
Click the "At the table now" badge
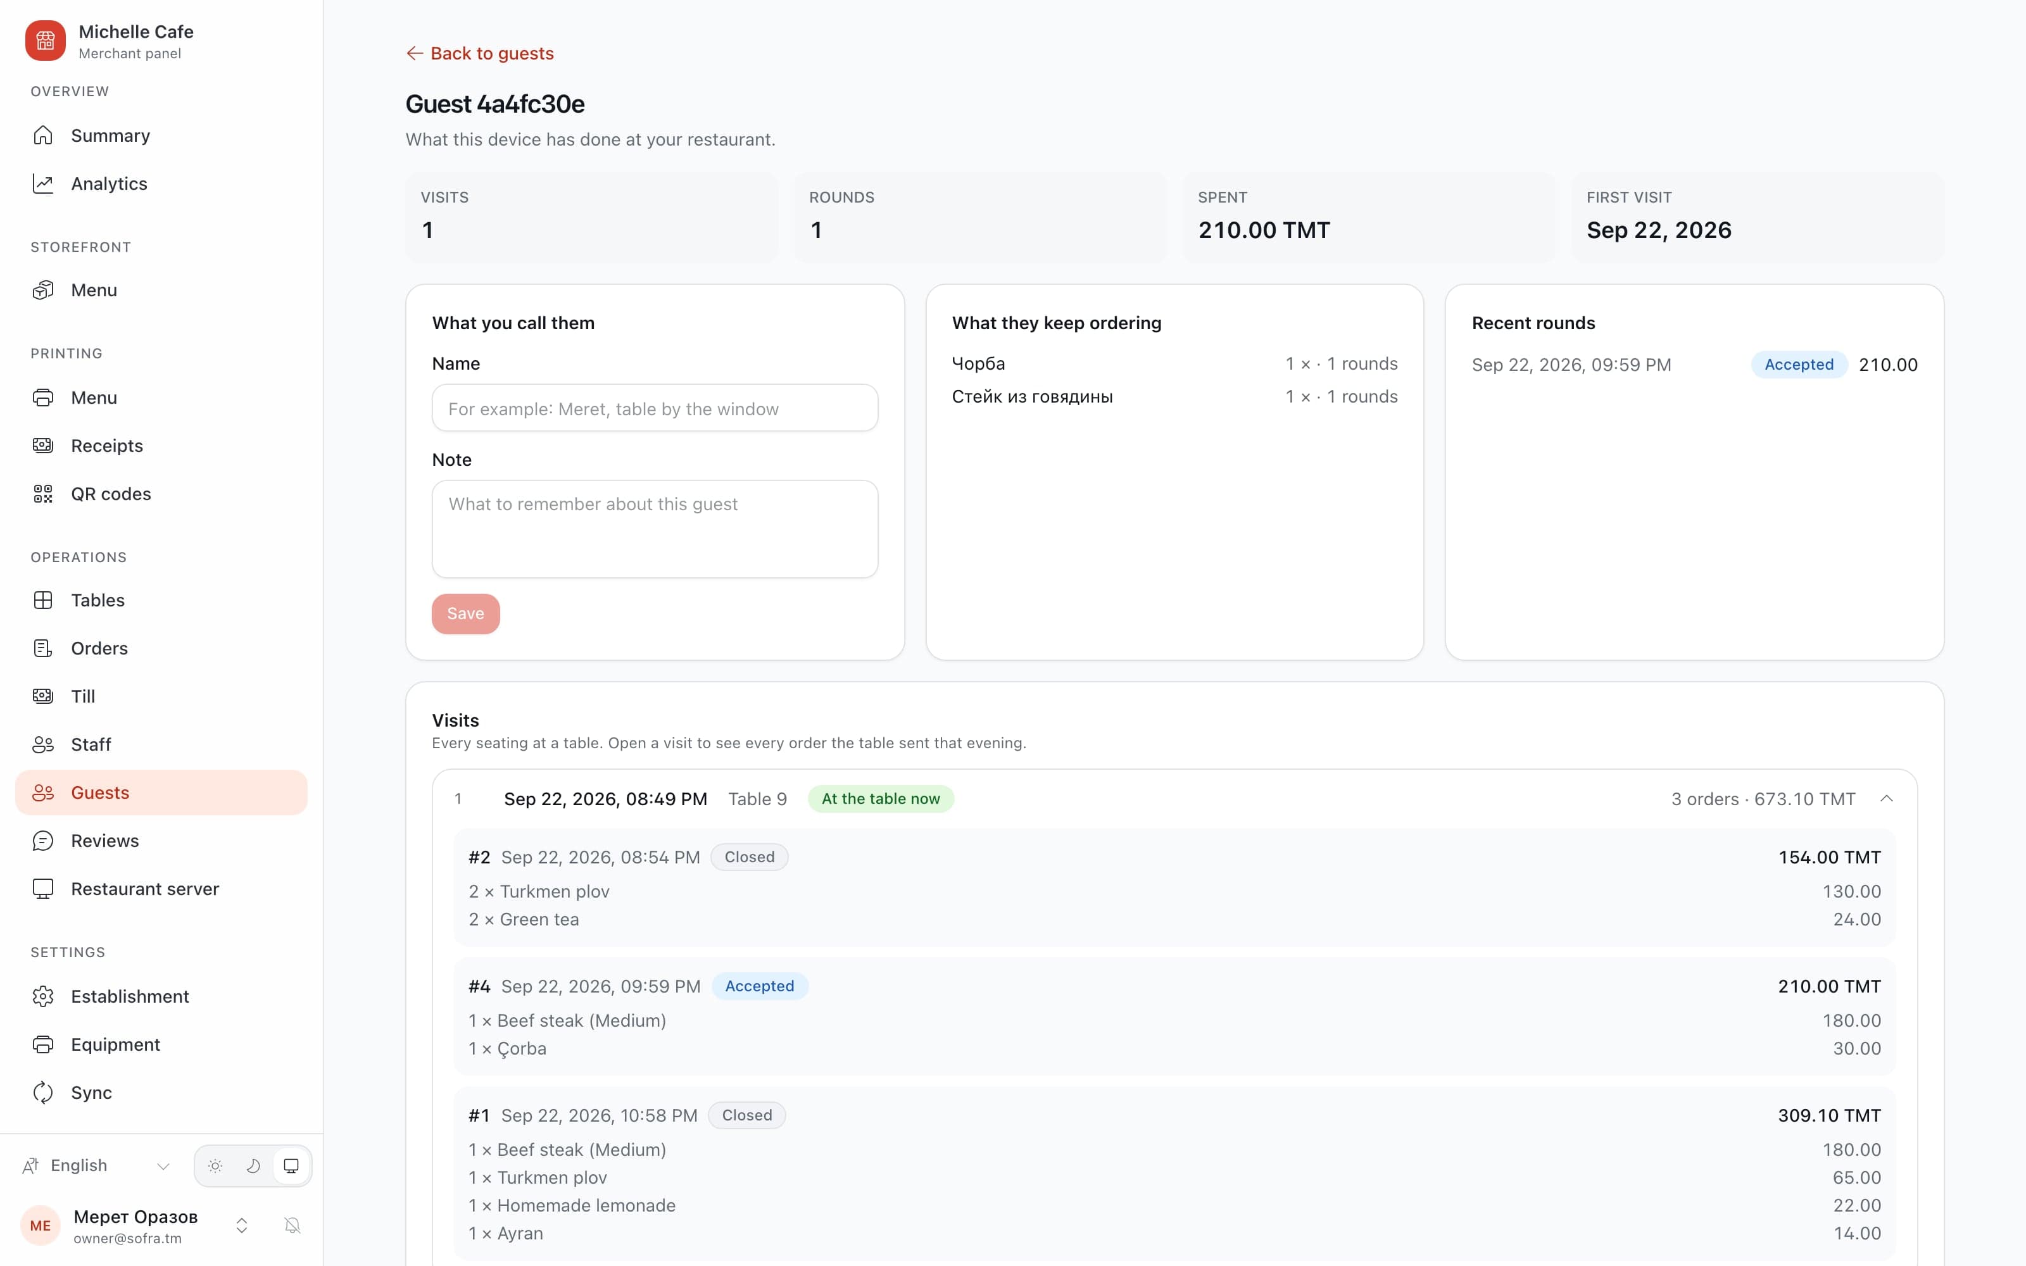pos(881,799)
